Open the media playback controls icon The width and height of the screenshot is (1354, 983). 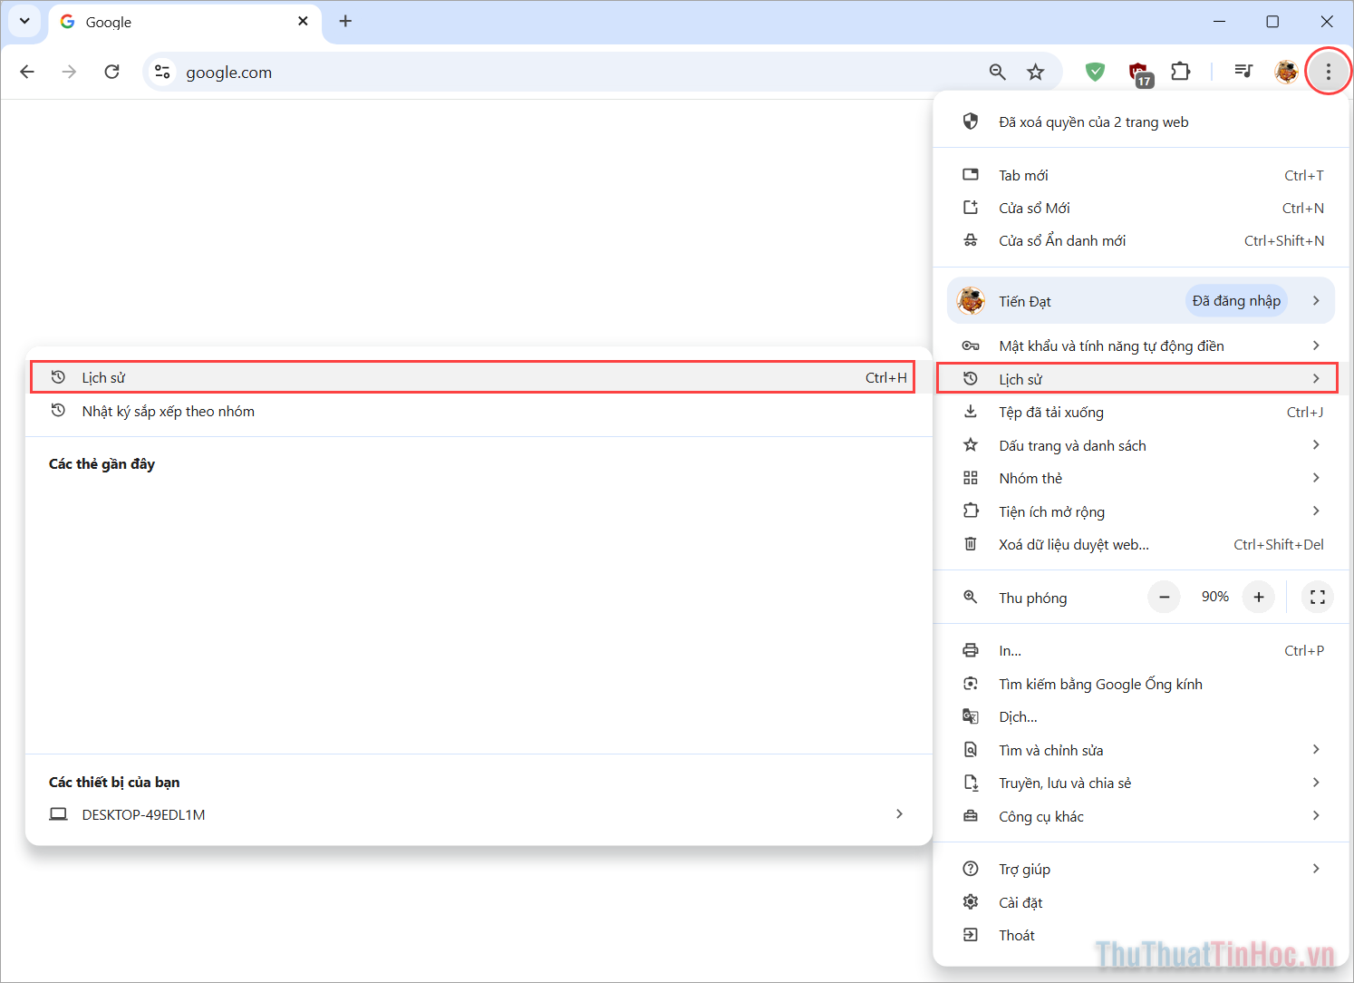1243,72
